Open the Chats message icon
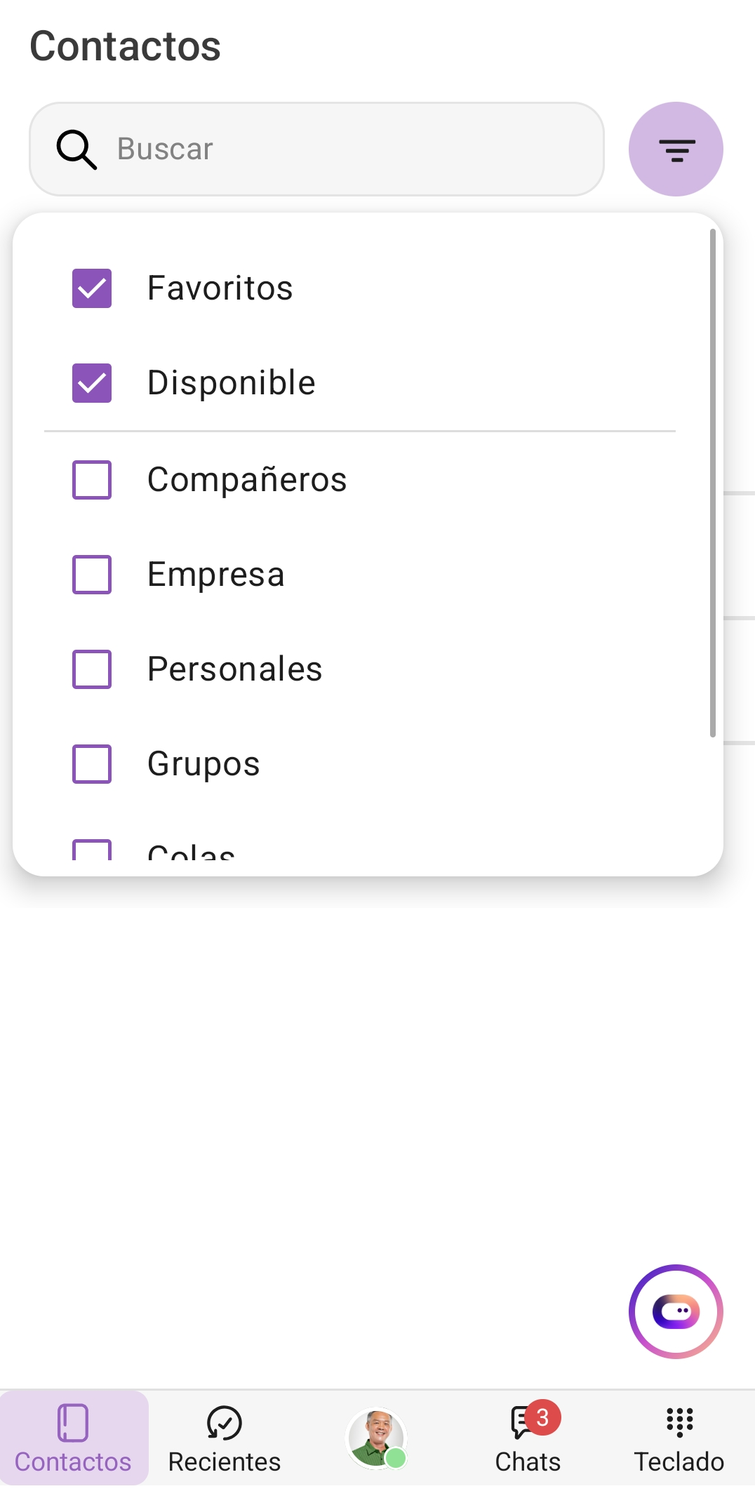755x1491 pixels. 521,1423
